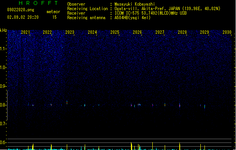Click the 2029 time marker
Image resolution: width=236 pixels, height=150 pixels.
coord(204,32)
